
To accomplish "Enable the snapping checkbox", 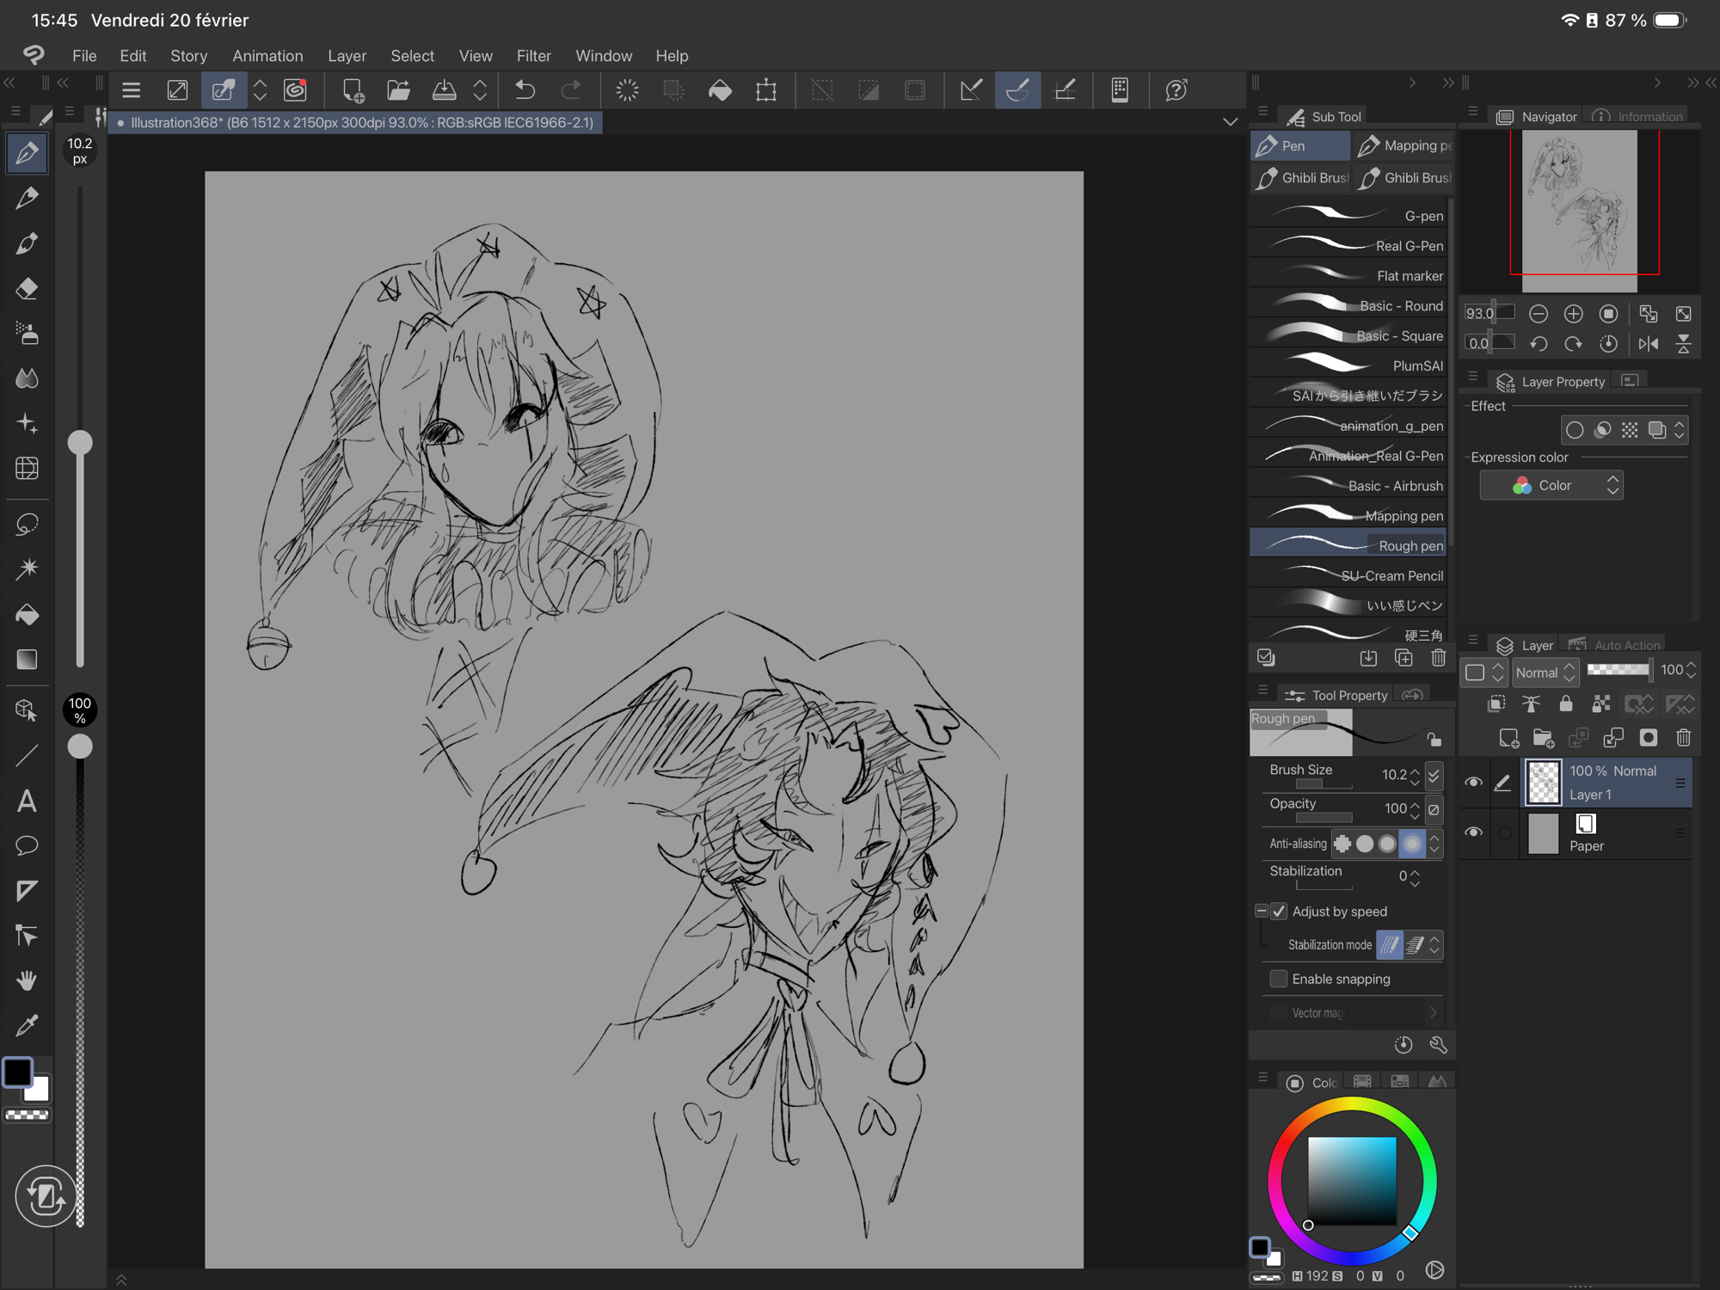I will click(1279, 979).
